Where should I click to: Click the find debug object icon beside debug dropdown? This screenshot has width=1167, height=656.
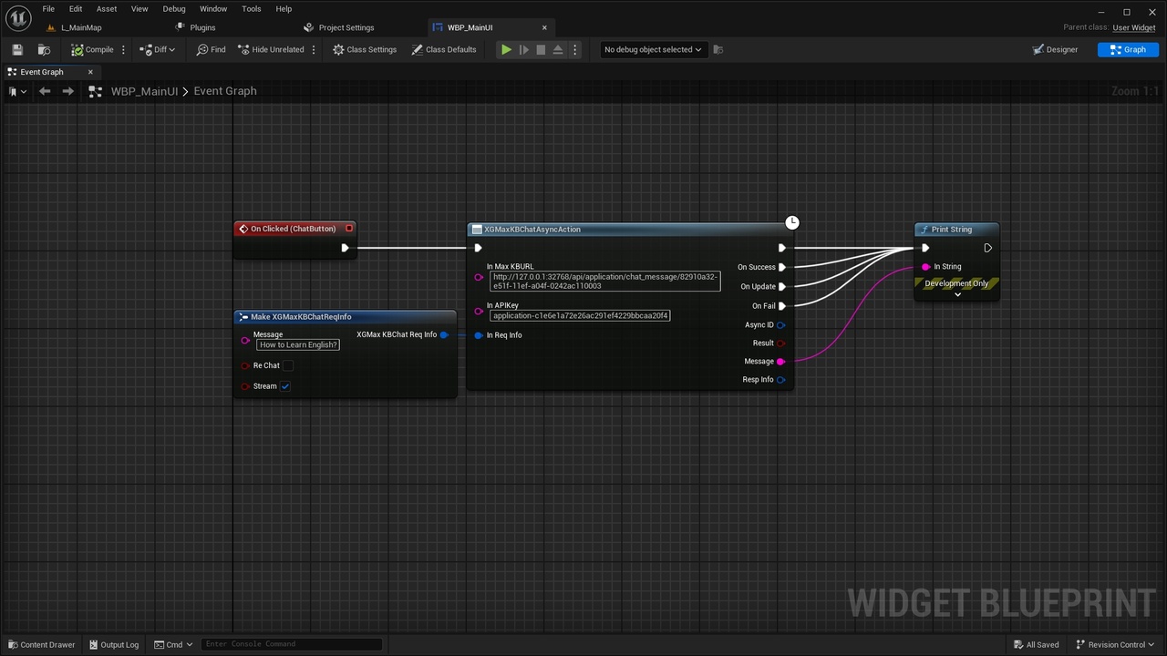coord(718,49)
